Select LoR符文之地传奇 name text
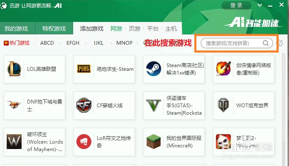 (114, 142)
